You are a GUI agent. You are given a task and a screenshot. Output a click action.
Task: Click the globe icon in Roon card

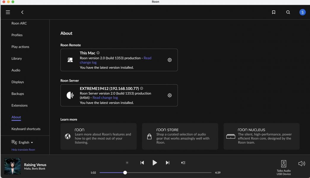(68, 136)
